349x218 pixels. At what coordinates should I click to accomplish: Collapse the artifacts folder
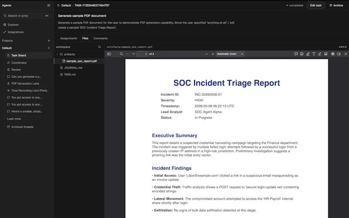point(58,54)
